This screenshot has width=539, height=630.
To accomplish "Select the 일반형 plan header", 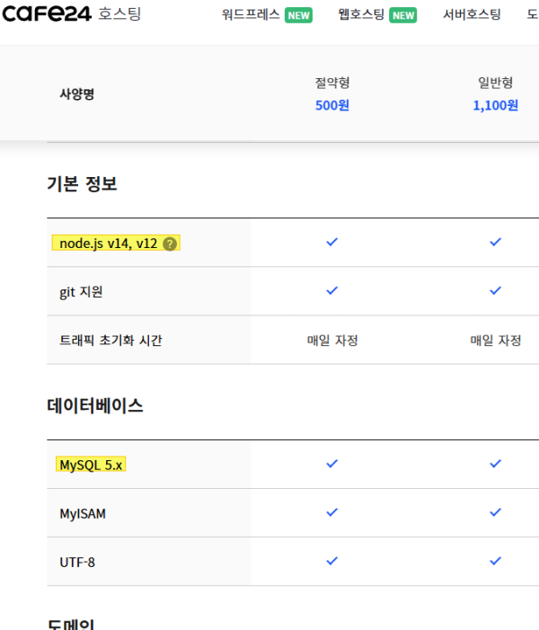I will click(495, 84).
